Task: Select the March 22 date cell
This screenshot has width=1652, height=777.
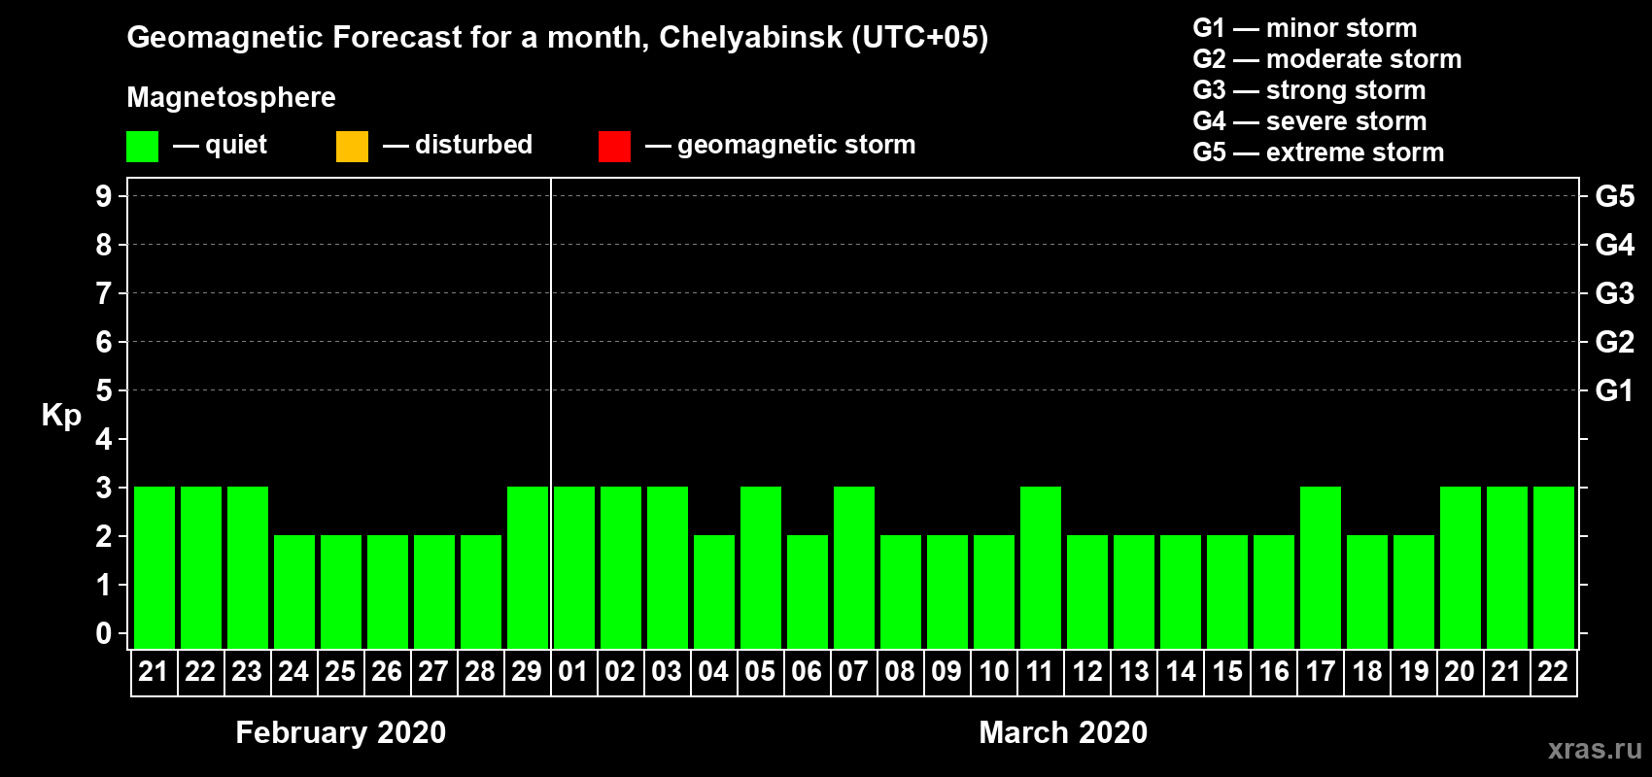Action: [x=1553, y=672]
